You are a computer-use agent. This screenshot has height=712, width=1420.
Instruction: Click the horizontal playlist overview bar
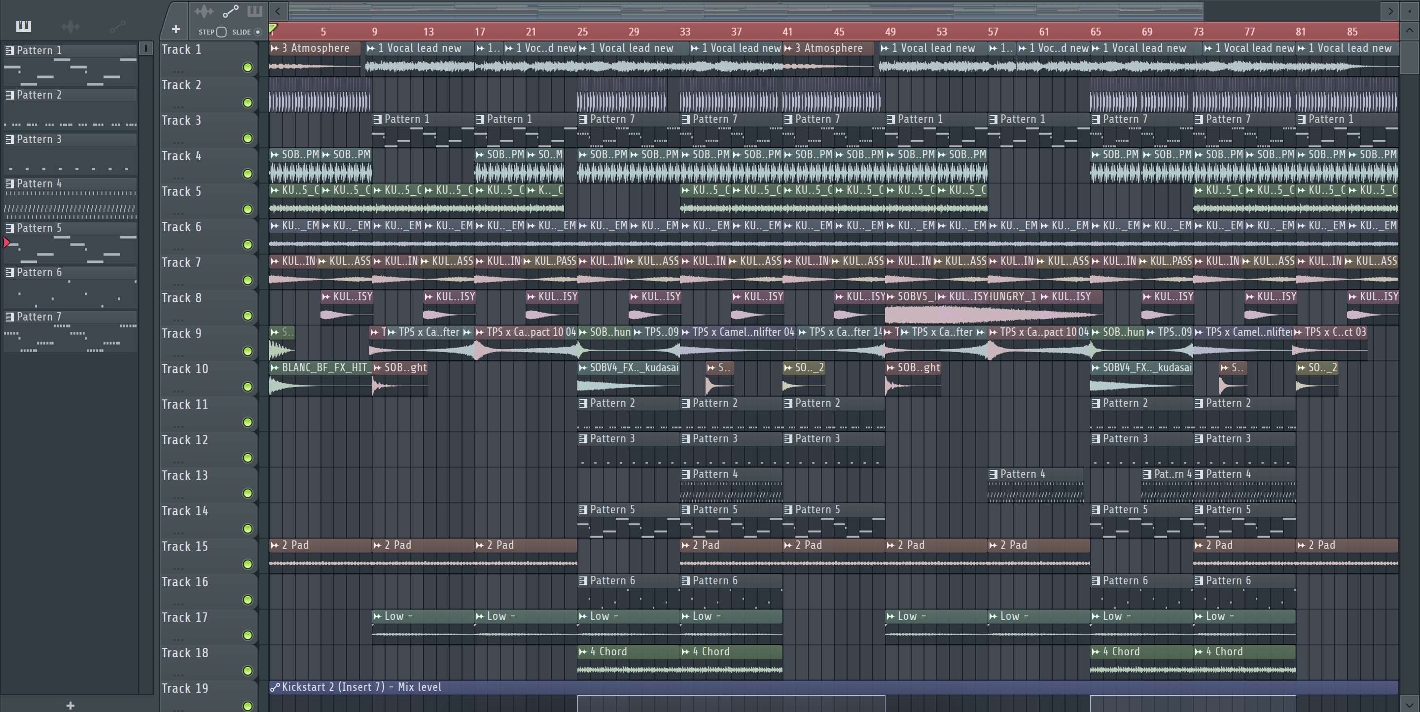(x=745, y=10)
